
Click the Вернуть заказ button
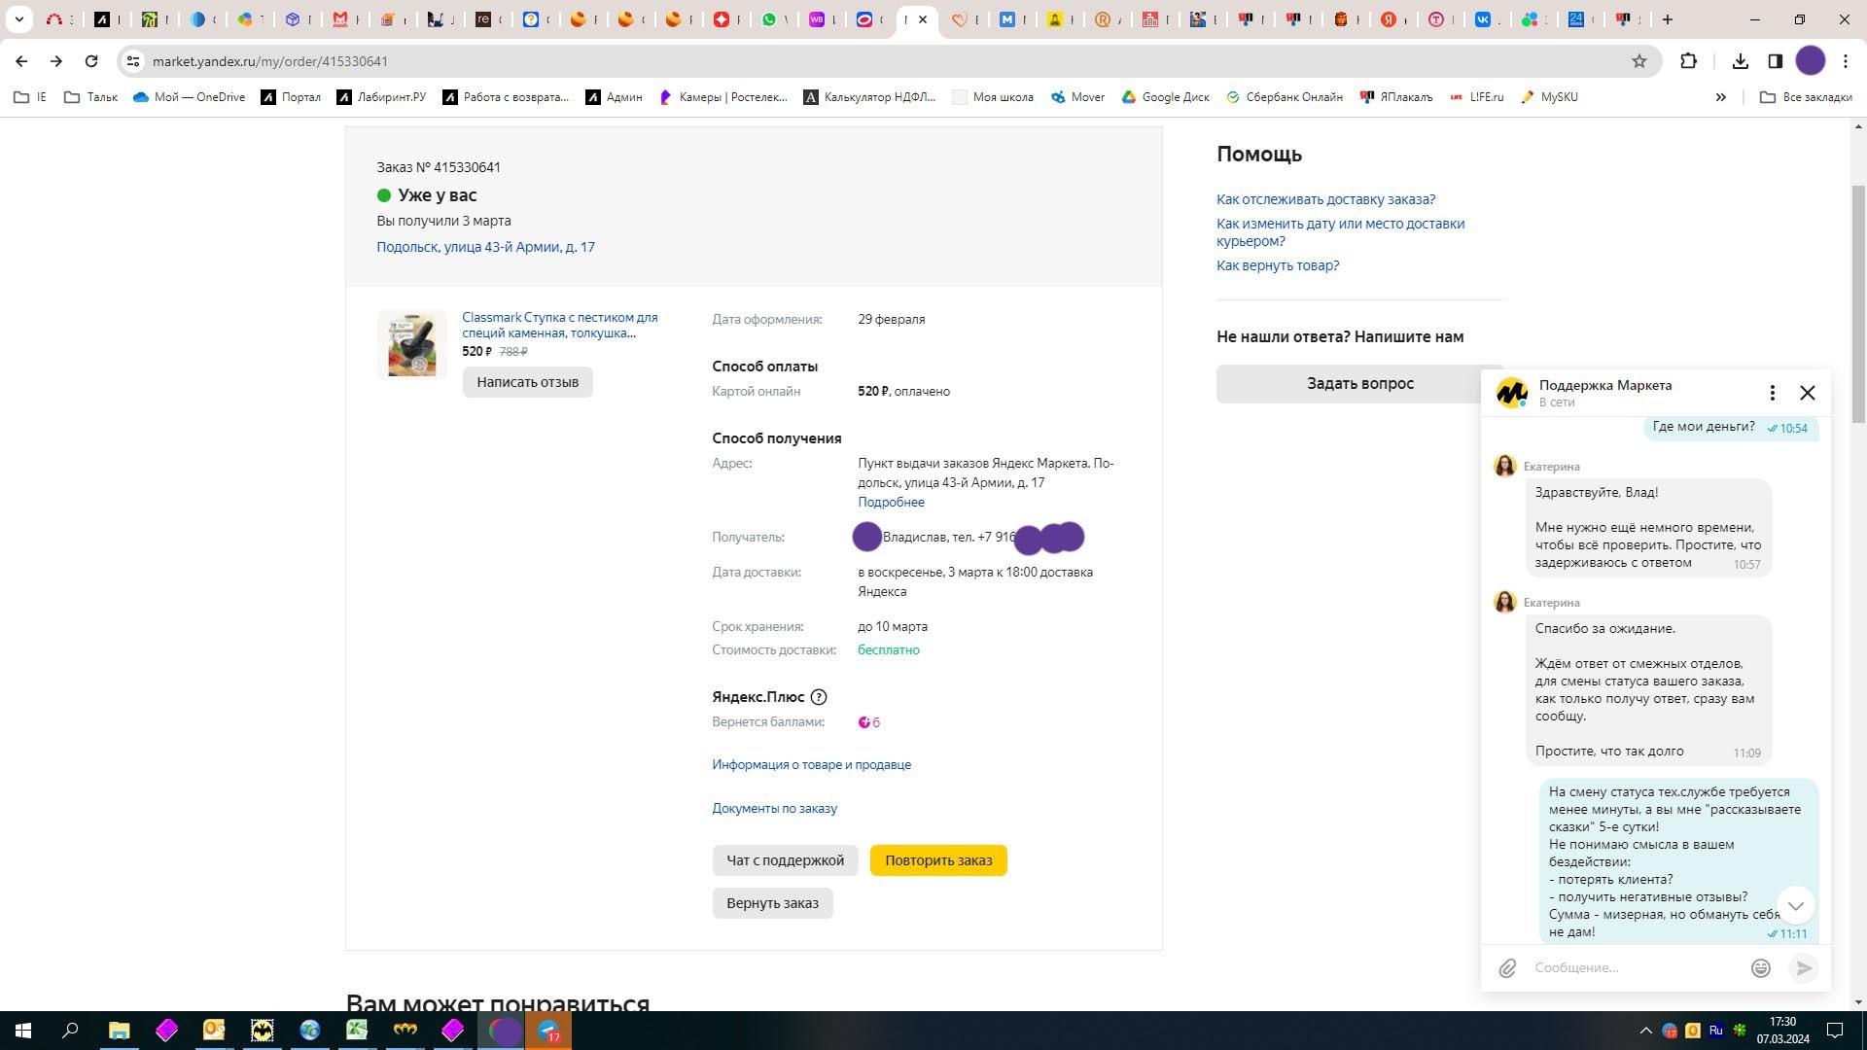772,903
